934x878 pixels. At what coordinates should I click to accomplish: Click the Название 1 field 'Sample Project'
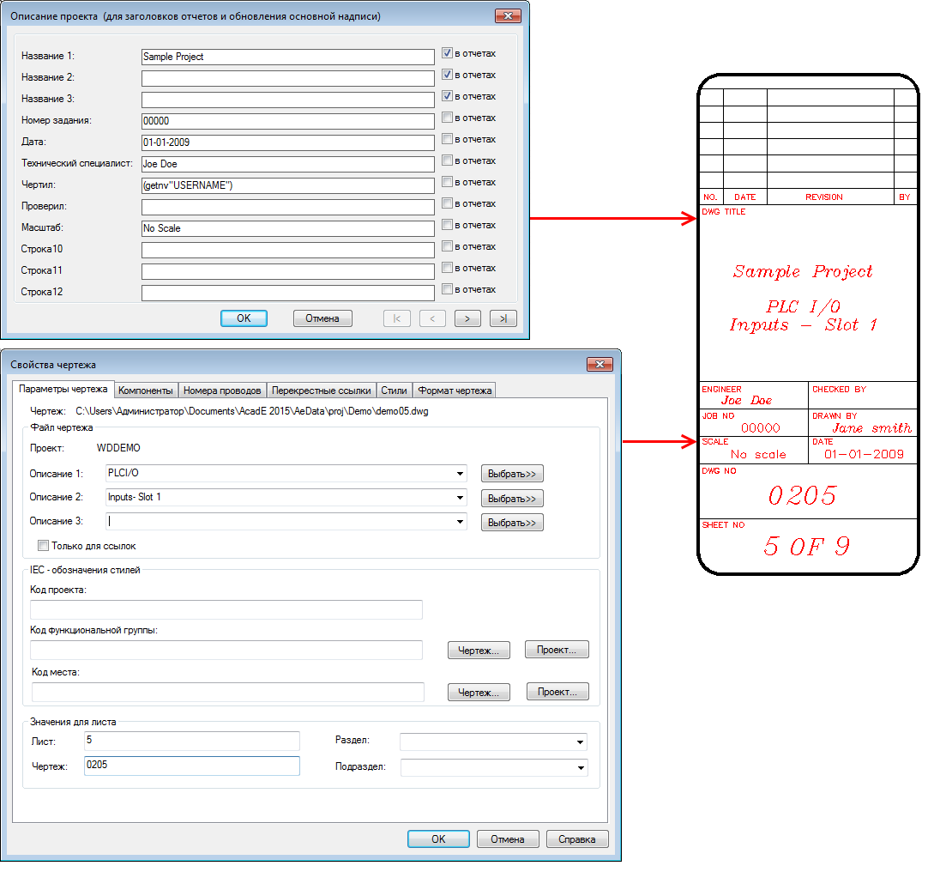point(287,57)
